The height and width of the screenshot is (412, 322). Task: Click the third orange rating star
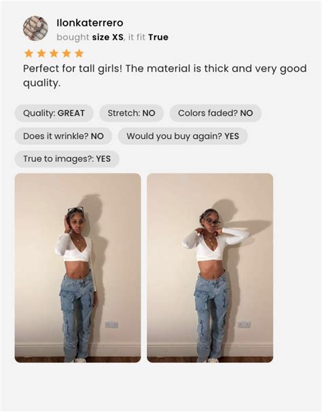click(x=54, y=53)
